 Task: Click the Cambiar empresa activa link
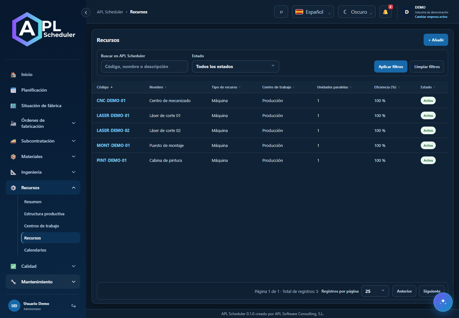tap(431, 17)
